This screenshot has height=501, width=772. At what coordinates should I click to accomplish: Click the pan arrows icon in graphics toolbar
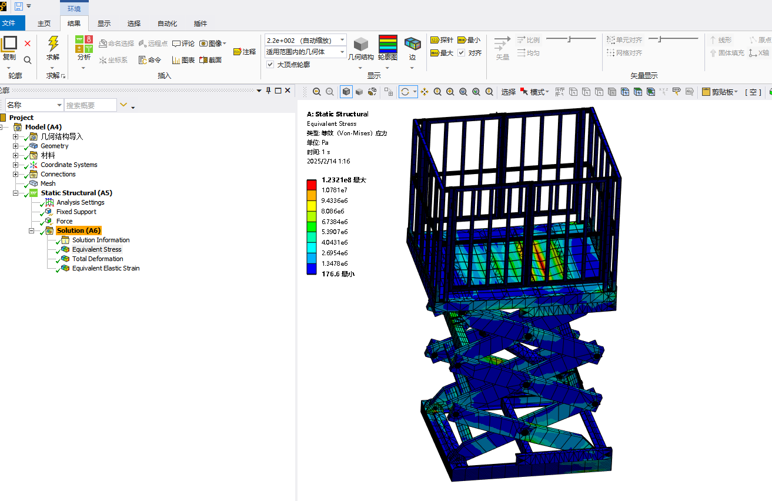425,92
